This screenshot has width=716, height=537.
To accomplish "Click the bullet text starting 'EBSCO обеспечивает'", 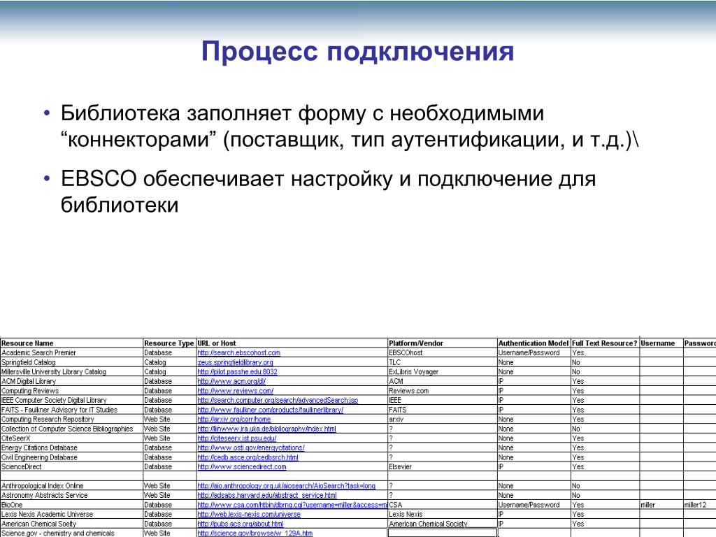I will 329,192.
